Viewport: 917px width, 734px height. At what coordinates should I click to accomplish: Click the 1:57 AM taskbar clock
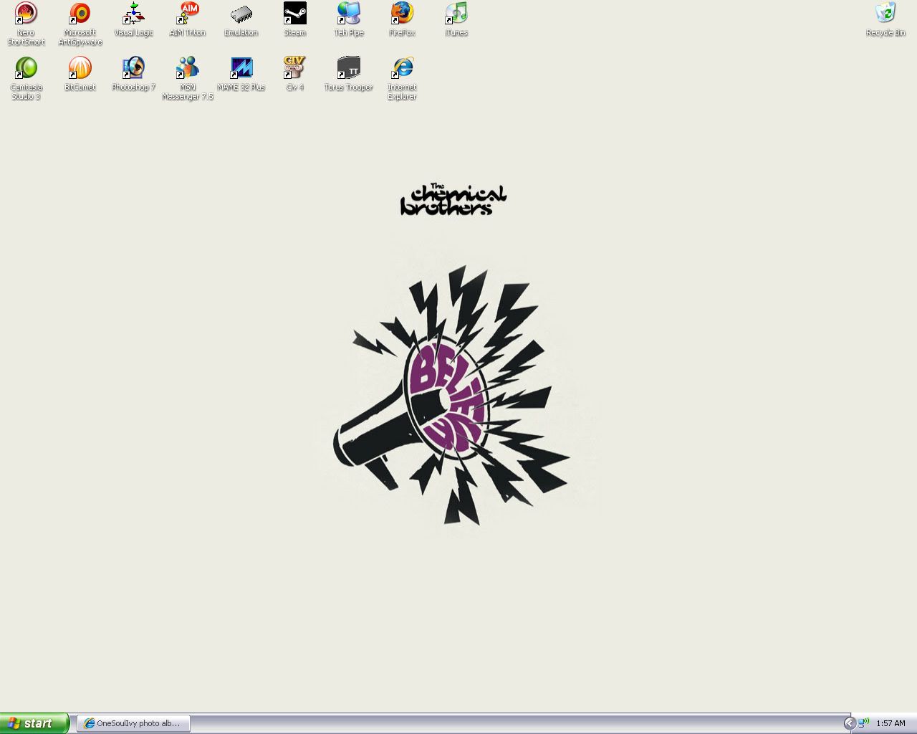890,723
